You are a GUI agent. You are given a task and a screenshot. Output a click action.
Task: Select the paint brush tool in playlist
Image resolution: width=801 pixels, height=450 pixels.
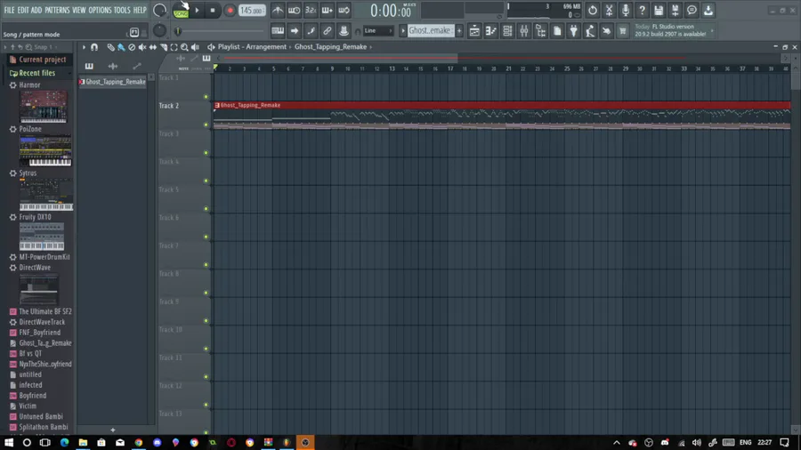click(x=121, y=47)
